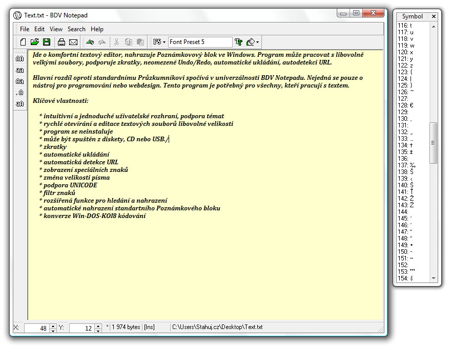Decrease the X position with the down arrow
Image resolution: width=451 pixels, height=348 pixels.
(x=53, y=331)
